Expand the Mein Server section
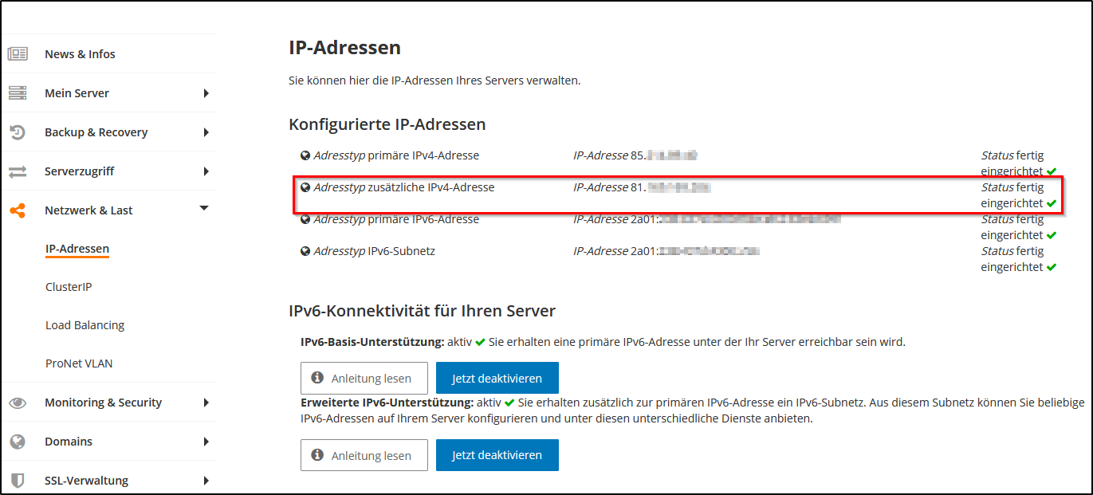 click(206, 92)
